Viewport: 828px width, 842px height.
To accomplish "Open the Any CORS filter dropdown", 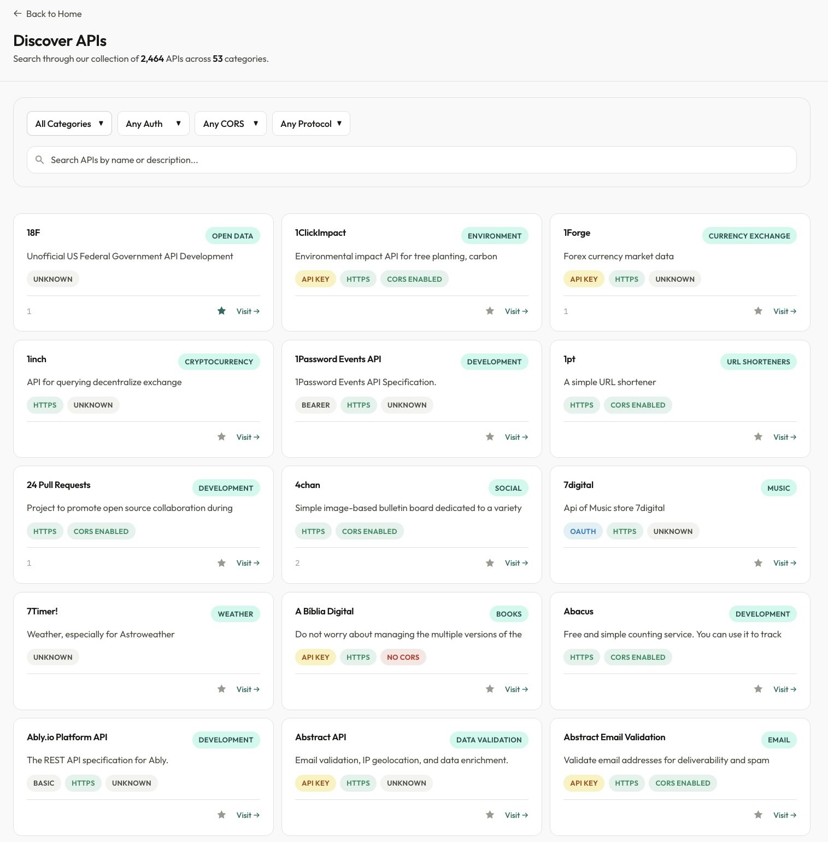I will click(230, 124).
